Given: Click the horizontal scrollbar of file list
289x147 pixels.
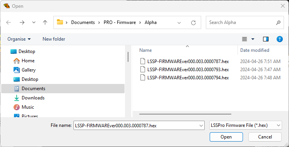Looking at the screenshot, I should coord(185,114).
